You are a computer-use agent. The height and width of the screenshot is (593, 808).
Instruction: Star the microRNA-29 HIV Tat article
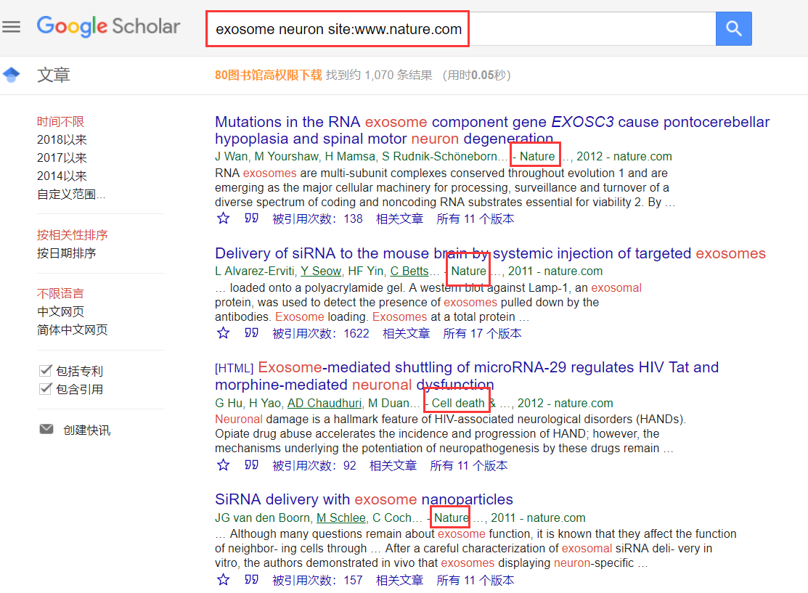click(223, 465)
